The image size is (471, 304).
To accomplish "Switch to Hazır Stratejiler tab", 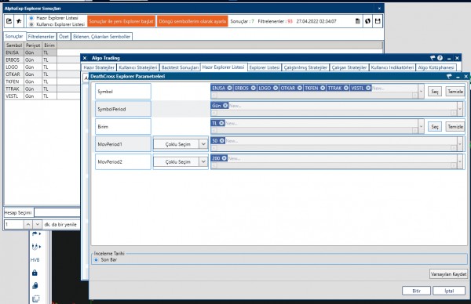I will [99, 67].
